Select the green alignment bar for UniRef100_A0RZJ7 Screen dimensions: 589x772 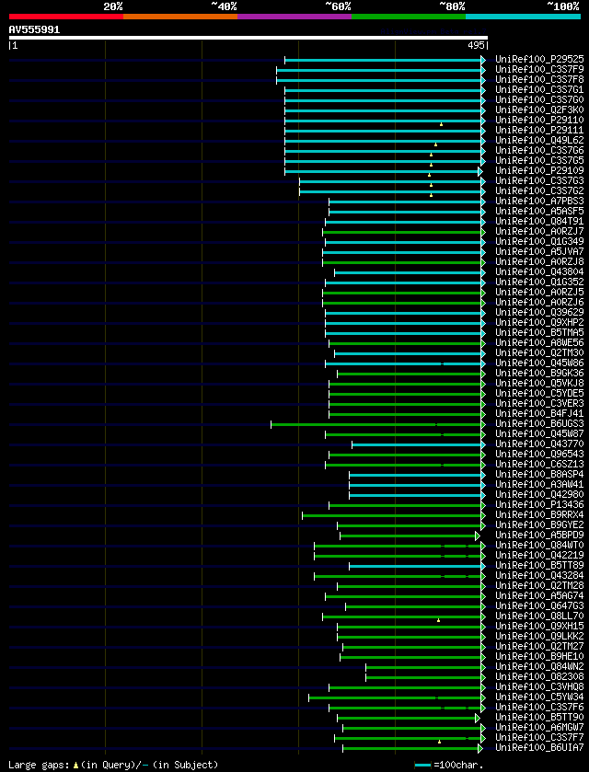402,231
